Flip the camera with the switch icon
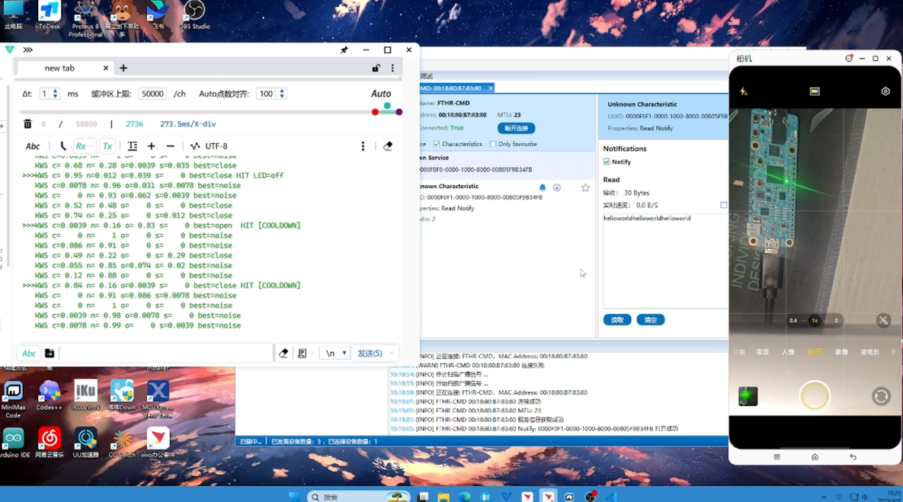Screen dimensions: 903x502 coord(881,396)
